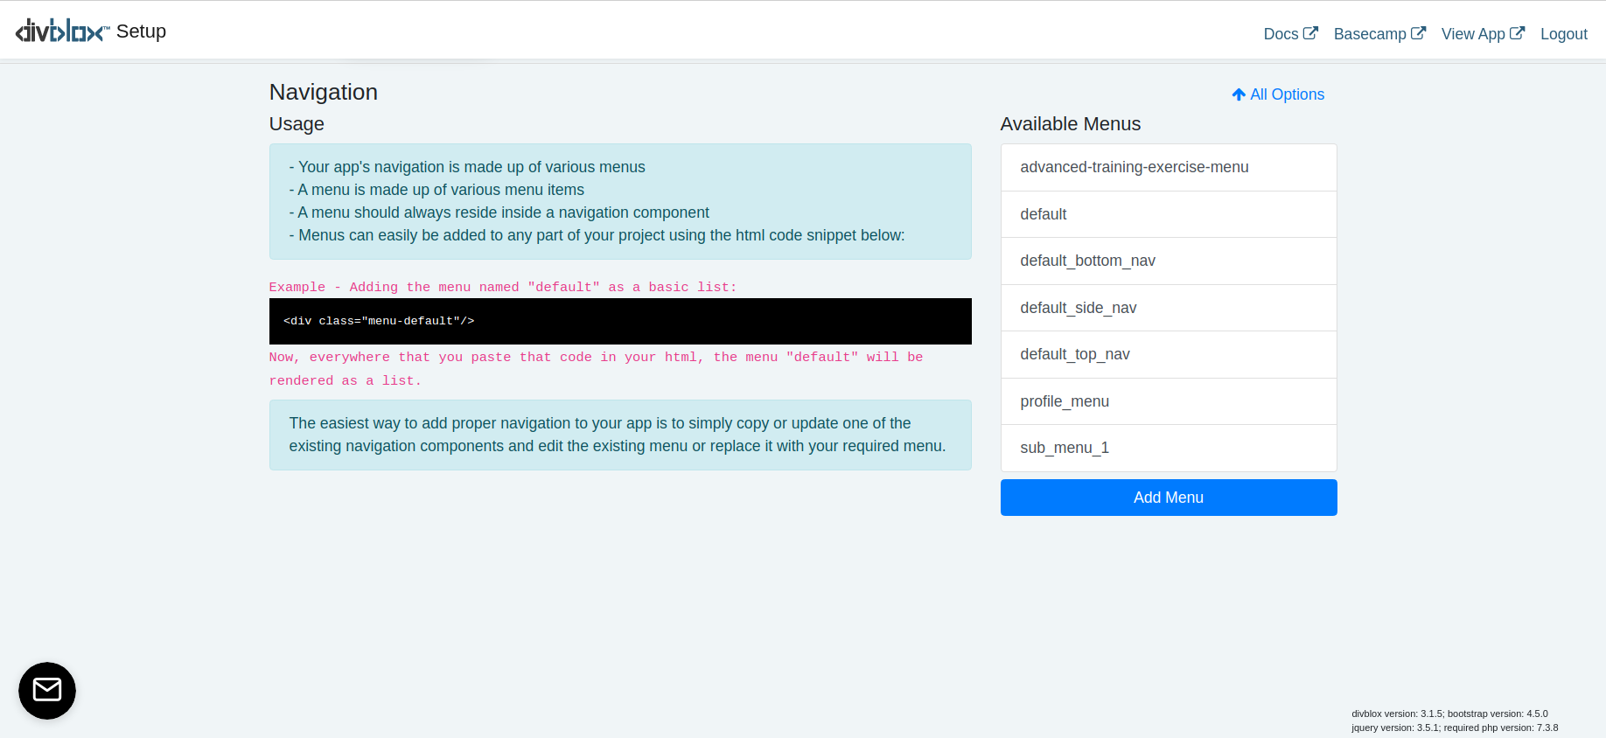Click the Usage heading
1606x738 pixels.
297,124
